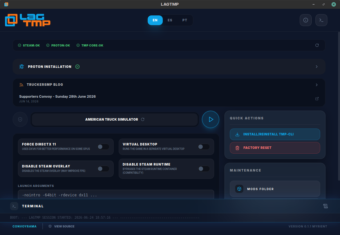The width and height of the screenshot is (340, 235).
Task: Click the Terminal prompt icon
Action: point(14,206)
